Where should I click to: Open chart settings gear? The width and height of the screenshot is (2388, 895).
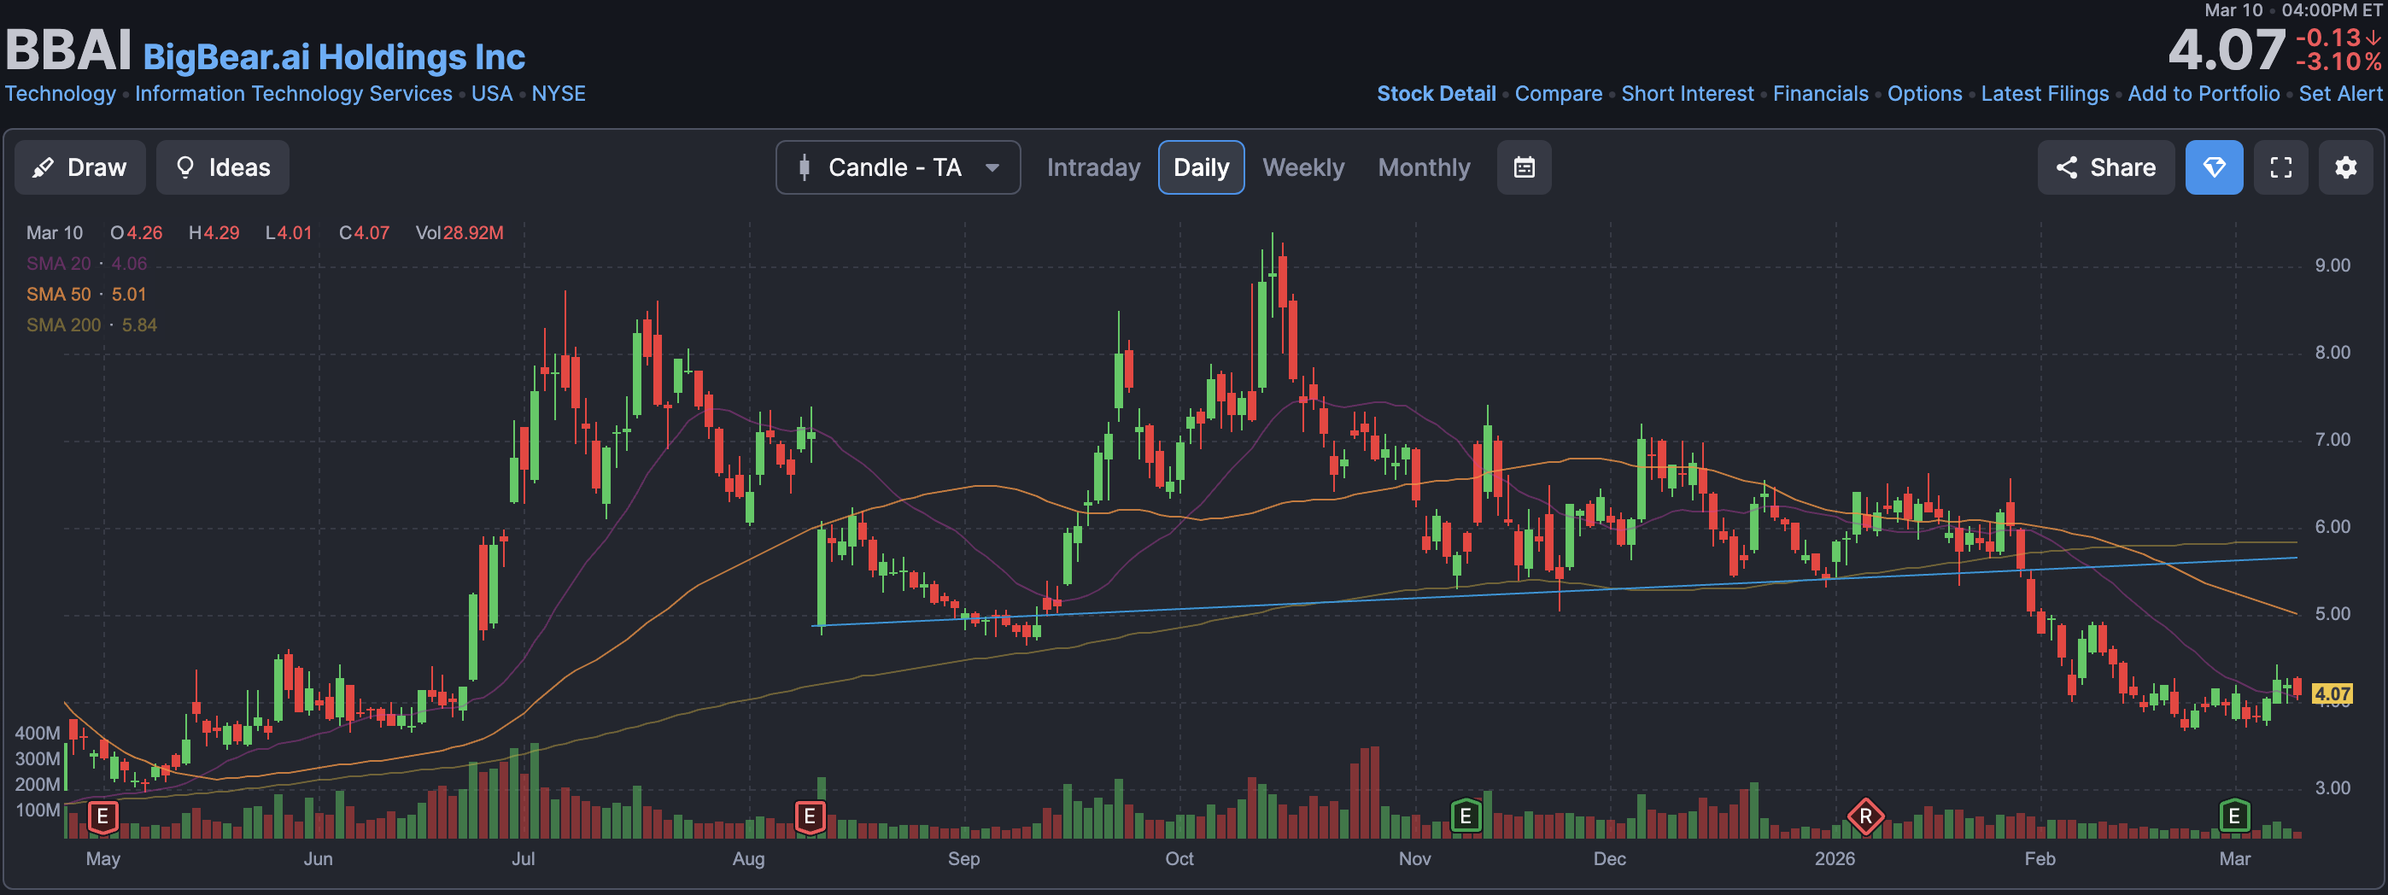click(2345, 167)
